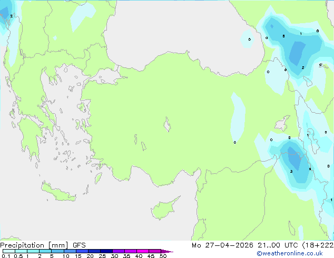Click the '15' legend scale label
Image resolution: width=334 pixels, height=258 pixels.
78,256
